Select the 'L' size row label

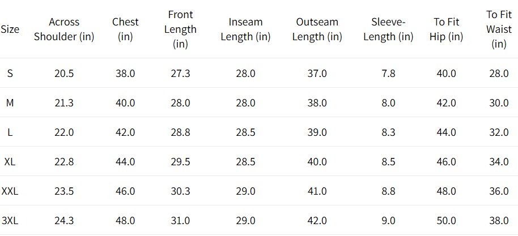pos(10,132)
